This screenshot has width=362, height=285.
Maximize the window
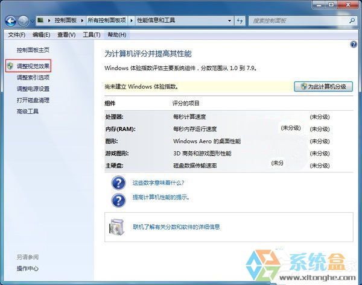(x=331, y=5)
